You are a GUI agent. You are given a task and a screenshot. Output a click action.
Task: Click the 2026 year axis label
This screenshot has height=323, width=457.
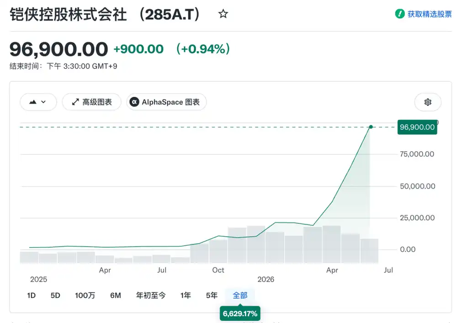tap(266, 279)
